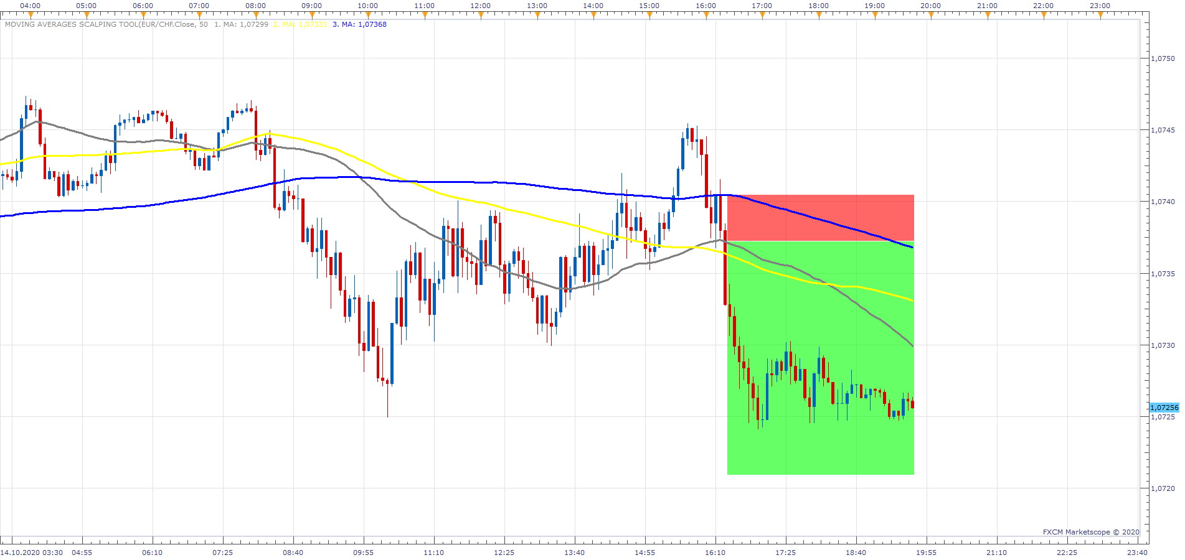
Task: Click the gray '1. MA: 1,07299' value
Action: click(241, 24)
